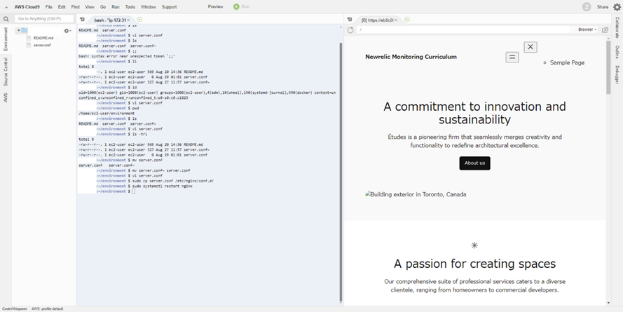Click the asterisk decoration icon on webpage

[x=474, y=245]
